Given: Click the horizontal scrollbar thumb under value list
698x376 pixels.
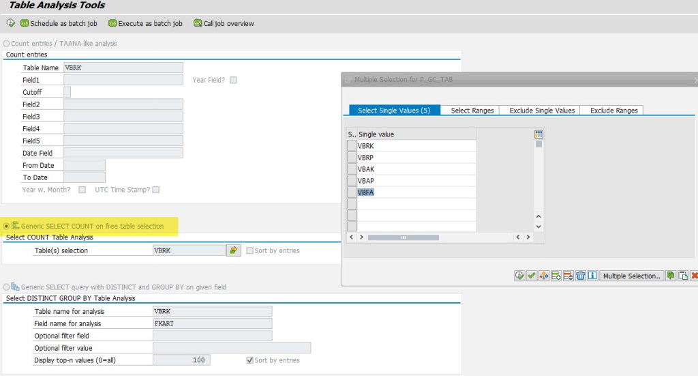Looking at the screenshot, I should point(404,237).
